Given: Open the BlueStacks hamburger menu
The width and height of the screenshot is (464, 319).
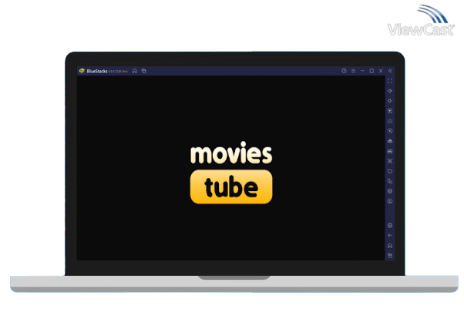Looking at the screenshot, I should pos(353,71).
